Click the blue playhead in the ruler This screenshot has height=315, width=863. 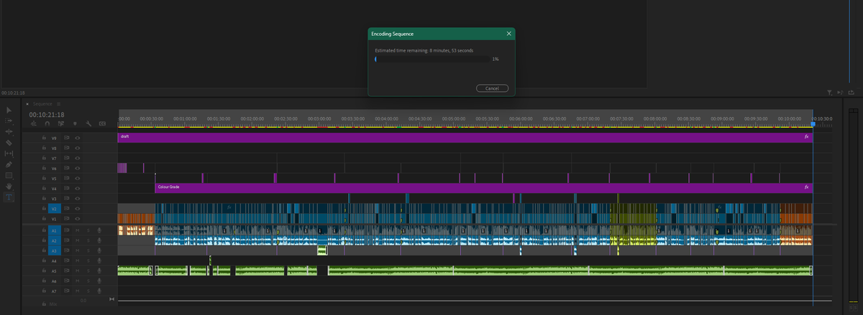pyautogui.click(x=813, y=125)
